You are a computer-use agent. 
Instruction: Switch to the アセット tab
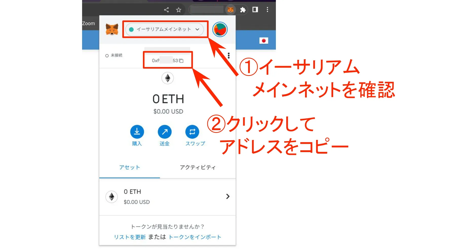[129, 167]
